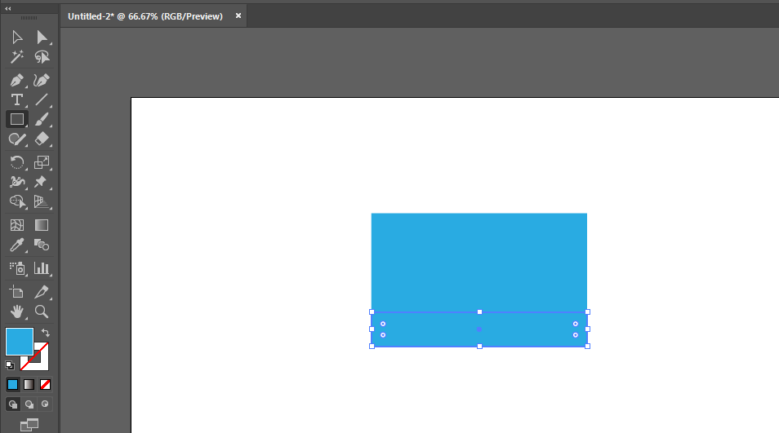The width and height of the screenshot is (779, 433).
Task: Pick the Lasso tool
Action: pyautogui.click(x=42, y=58)
